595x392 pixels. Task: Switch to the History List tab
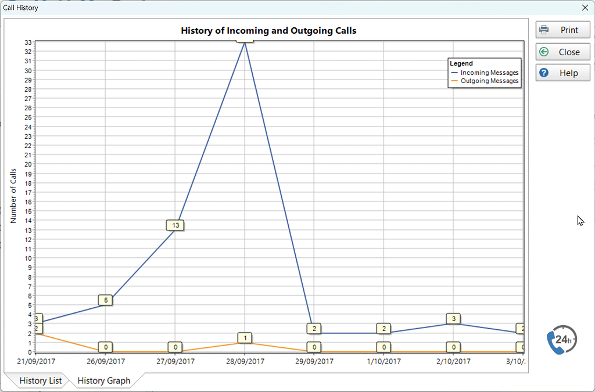40,380
